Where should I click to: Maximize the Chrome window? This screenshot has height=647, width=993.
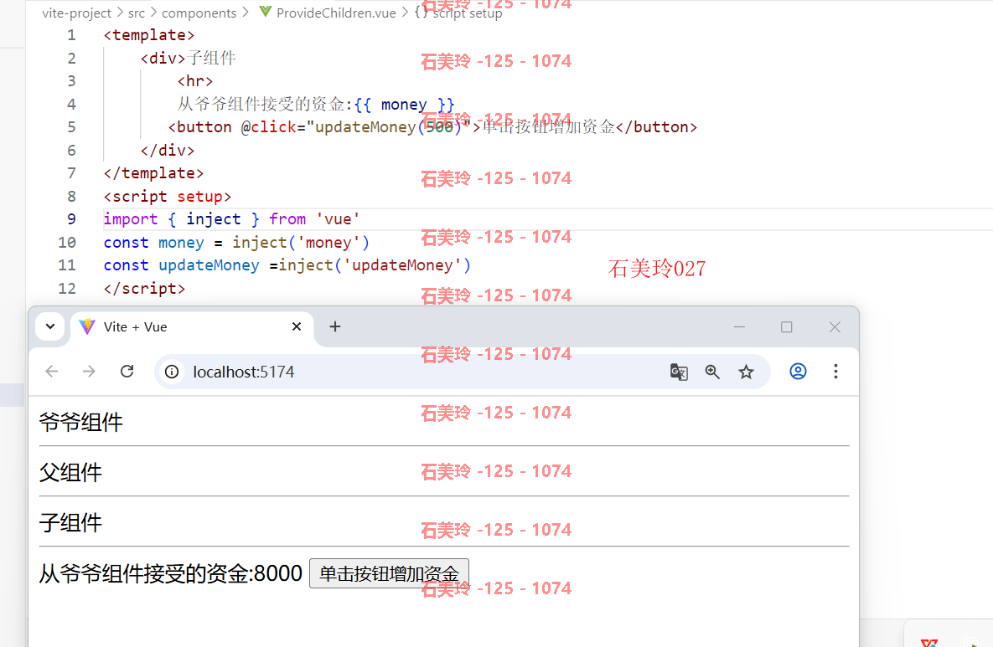(x=787, y=327)
